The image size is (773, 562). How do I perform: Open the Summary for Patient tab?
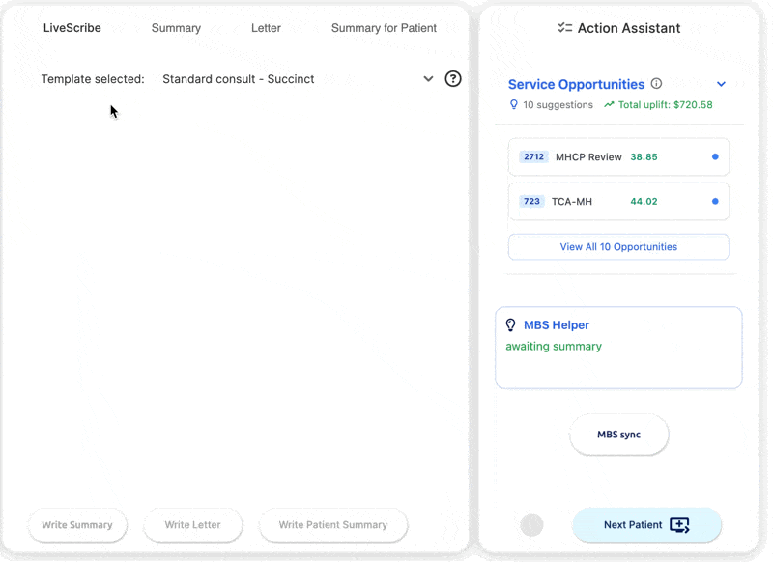click(384, 28)
